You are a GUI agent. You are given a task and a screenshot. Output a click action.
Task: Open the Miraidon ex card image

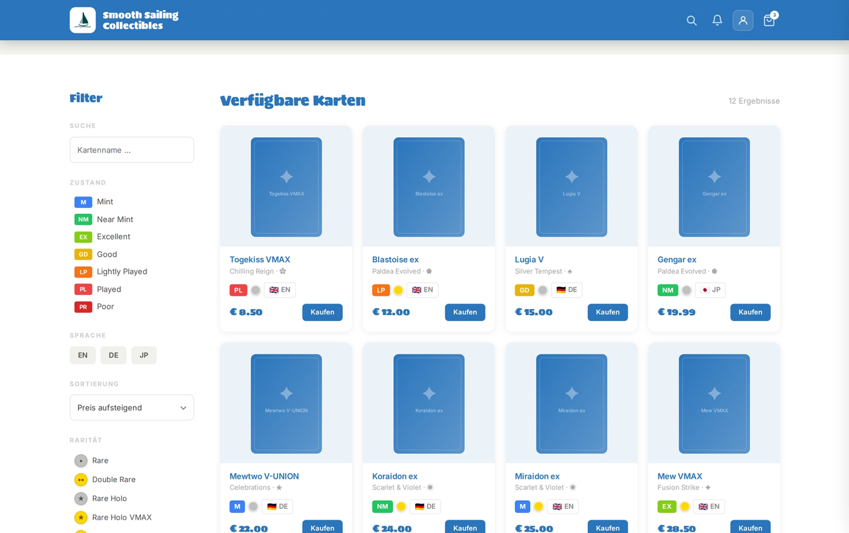[572, 404]
